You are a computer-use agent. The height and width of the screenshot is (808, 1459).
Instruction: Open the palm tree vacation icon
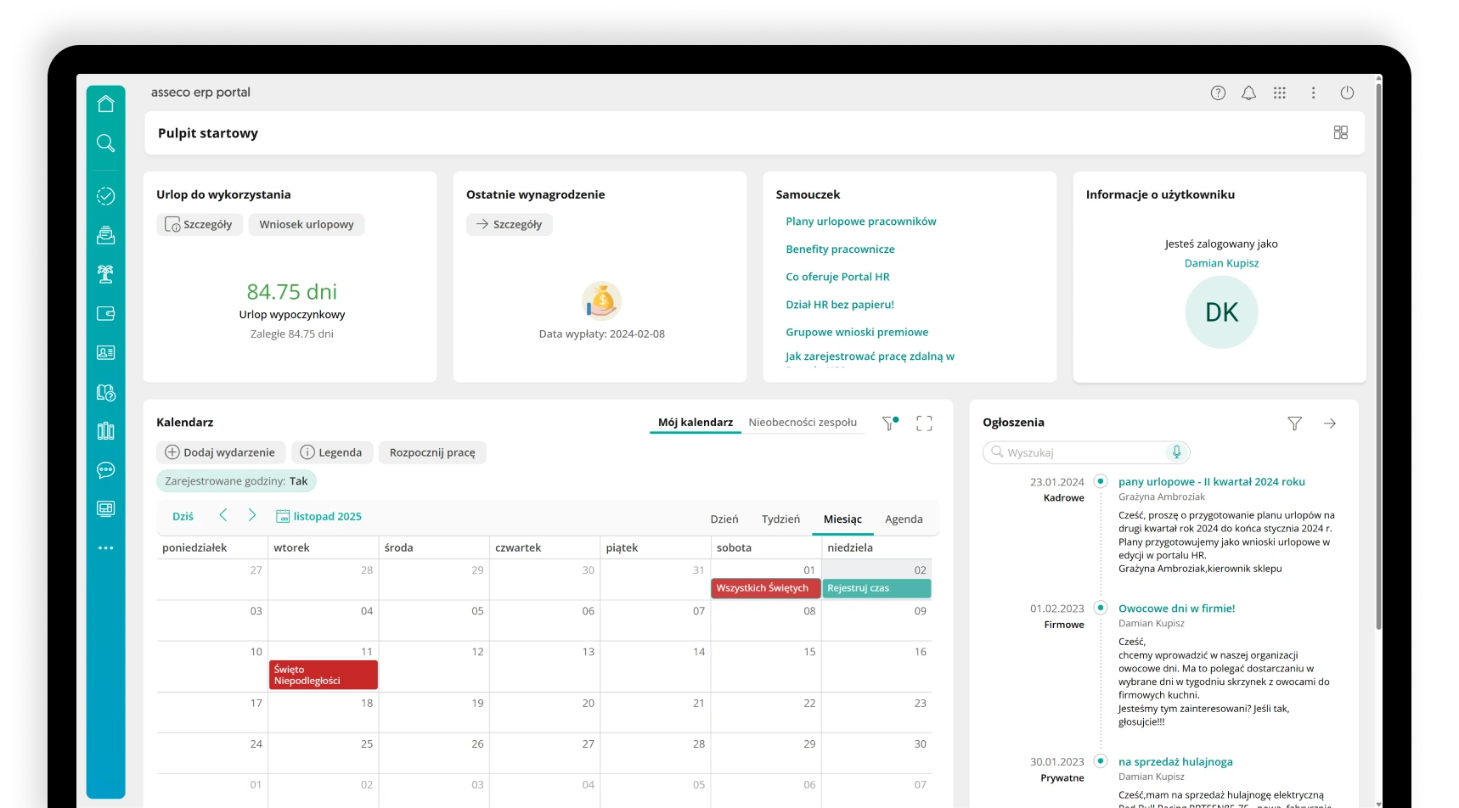tap(105, 274)
